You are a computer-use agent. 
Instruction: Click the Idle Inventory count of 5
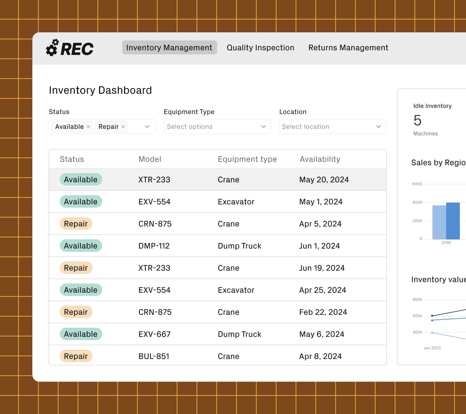point(417,121)
